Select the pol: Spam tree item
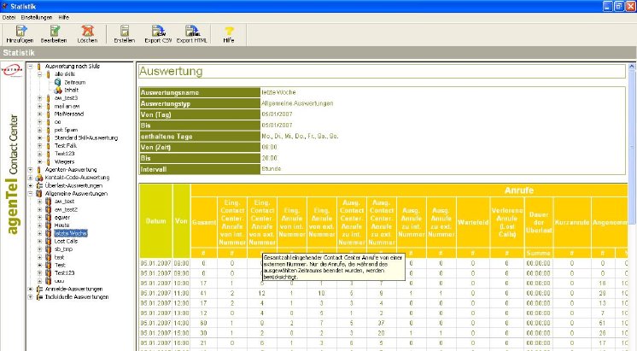 (66, 130)
